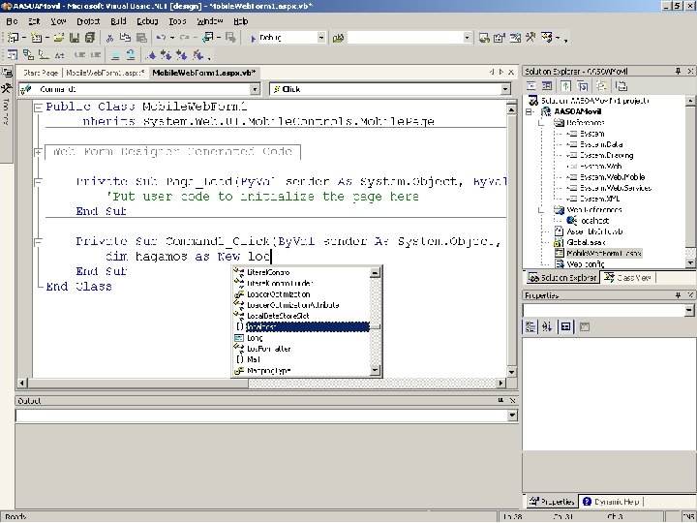Screen dimensions: 697x523
Task: Click the Refresh icon in Solution Explorer
Action: coord(565,86)
